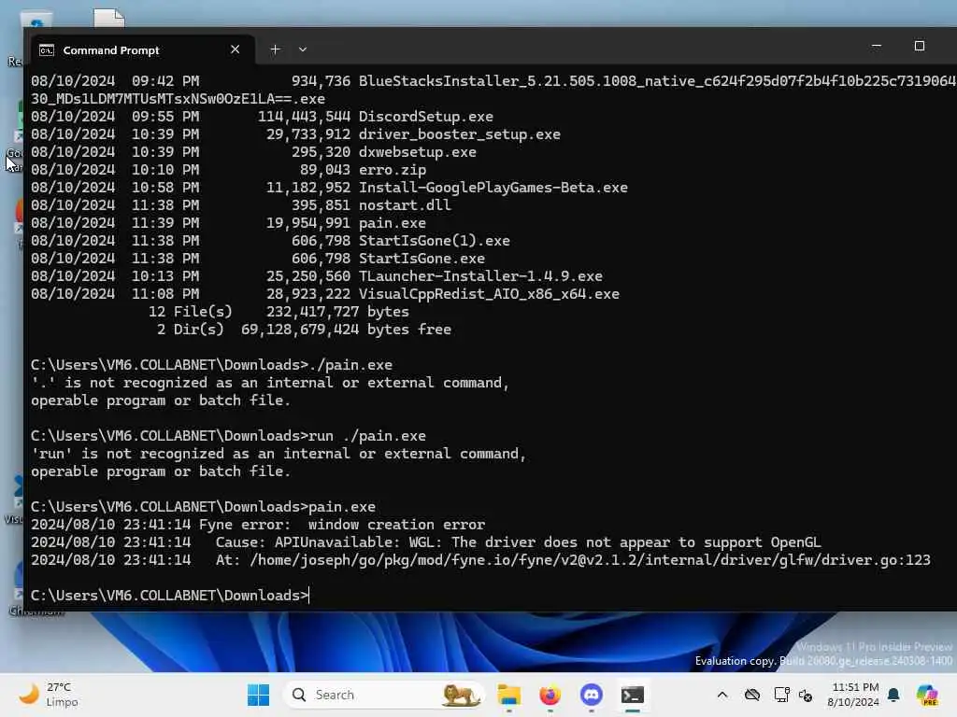Open a new terminal tab
Screen dimensions: 957x717
pyautogui.click(x=276, y=49)
